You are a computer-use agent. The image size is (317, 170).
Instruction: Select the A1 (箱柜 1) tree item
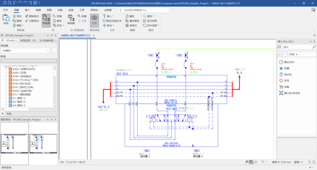coord(19,98)
